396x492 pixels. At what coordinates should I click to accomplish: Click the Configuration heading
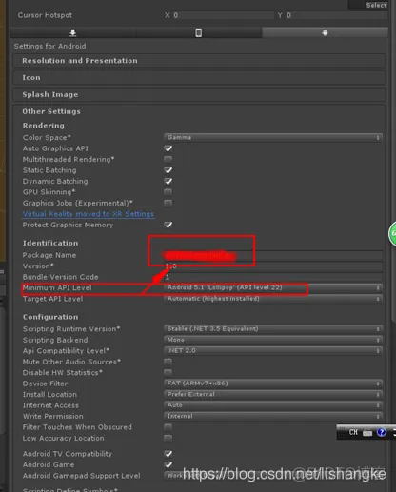(50, 317)
